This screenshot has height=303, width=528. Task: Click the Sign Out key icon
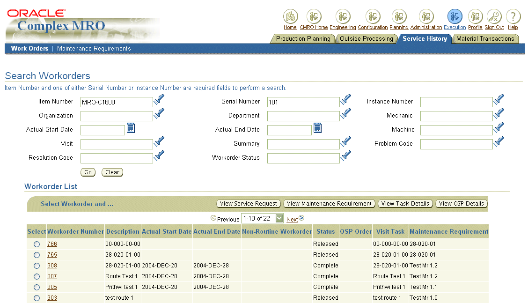494,16
